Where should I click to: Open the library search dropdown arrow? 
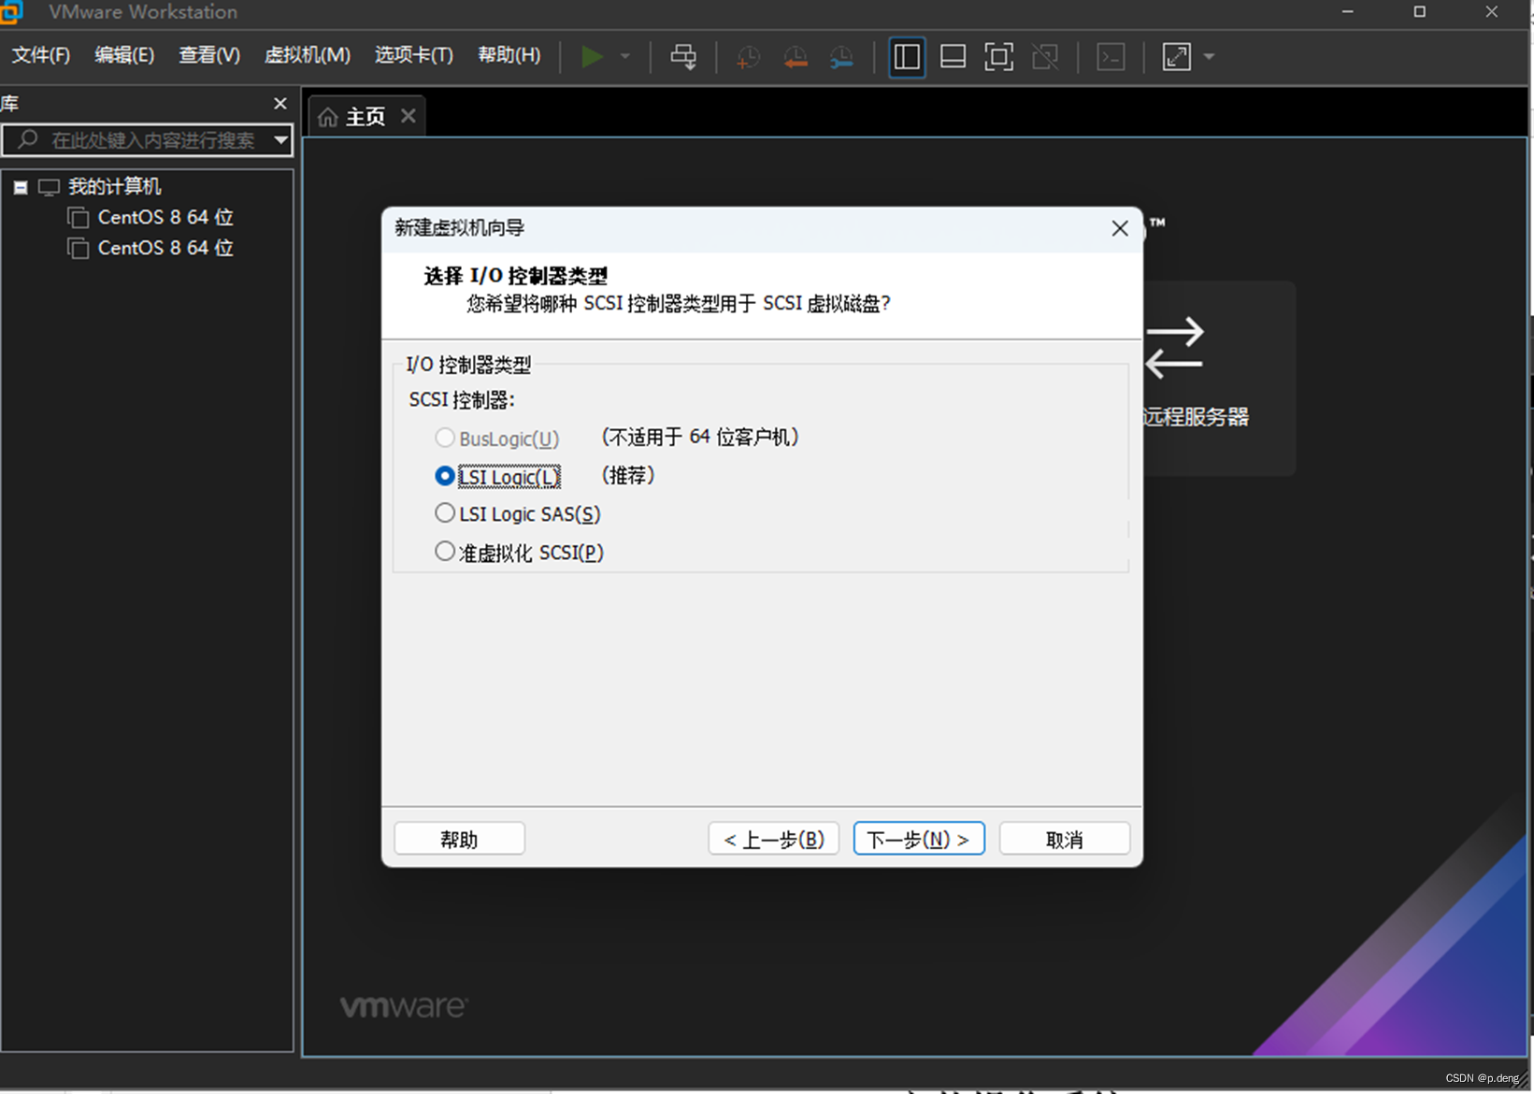(x=280, y=140)
